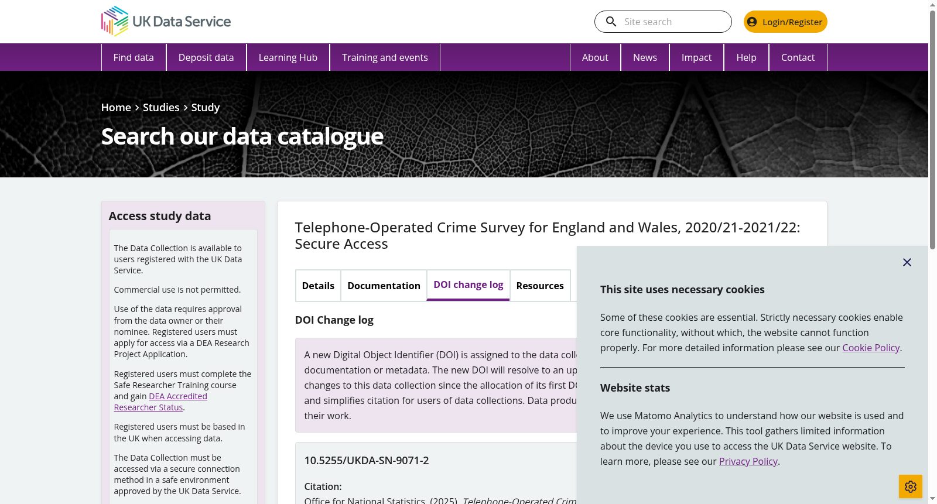Open the Deposit data menu
This screenshot has height=504, width=937.
[206, 57]
